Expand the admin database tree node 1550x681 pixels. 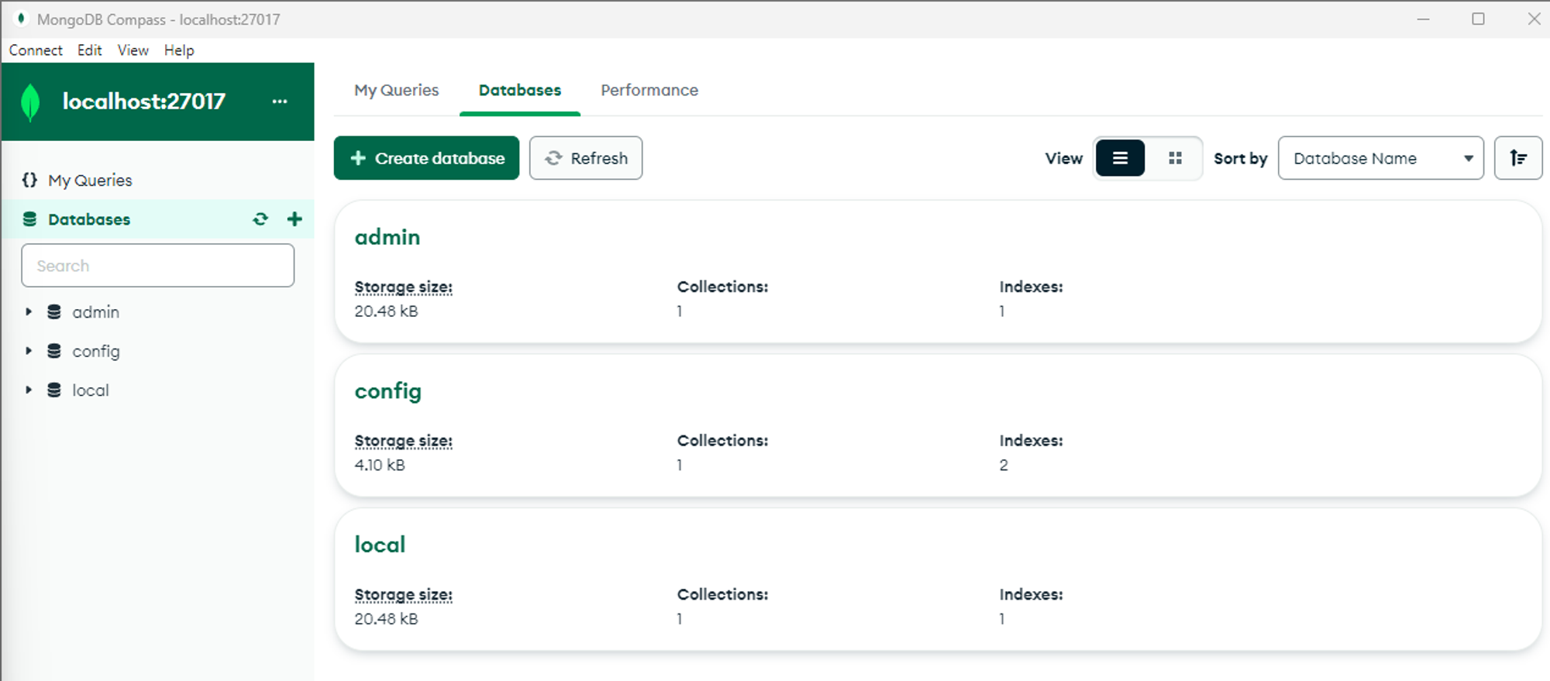point(29,311)
